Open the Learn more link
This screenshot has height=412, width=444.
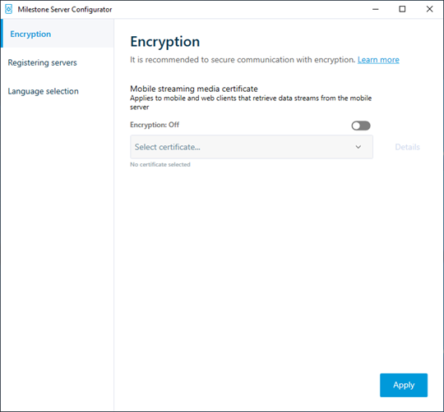[378, 60]
